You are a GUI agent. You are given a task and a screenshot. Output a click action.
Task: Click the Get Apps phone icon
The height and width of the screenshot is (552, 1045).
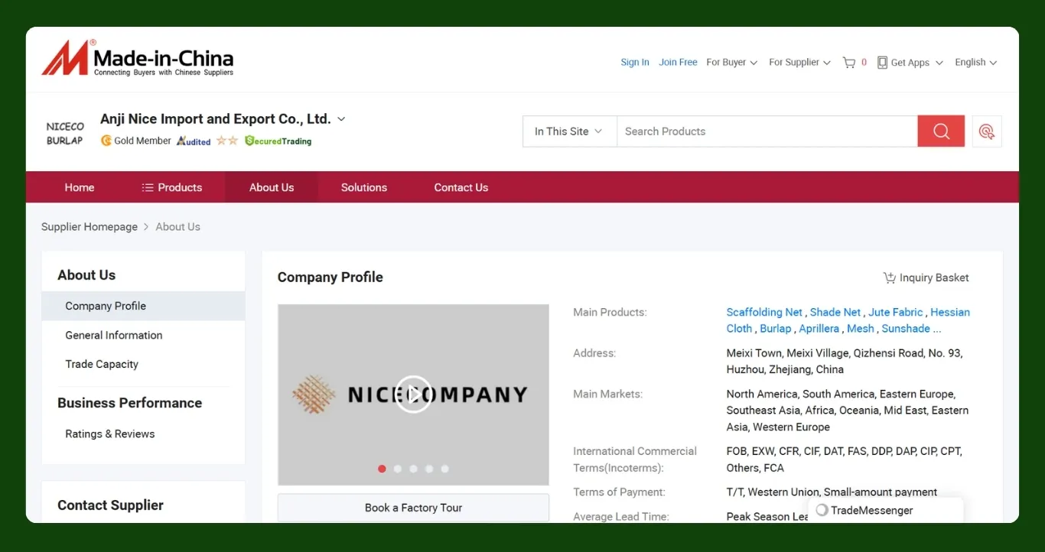coord(882,63)
